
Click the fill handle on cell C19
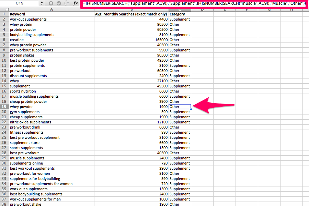[x=191, y=109]
